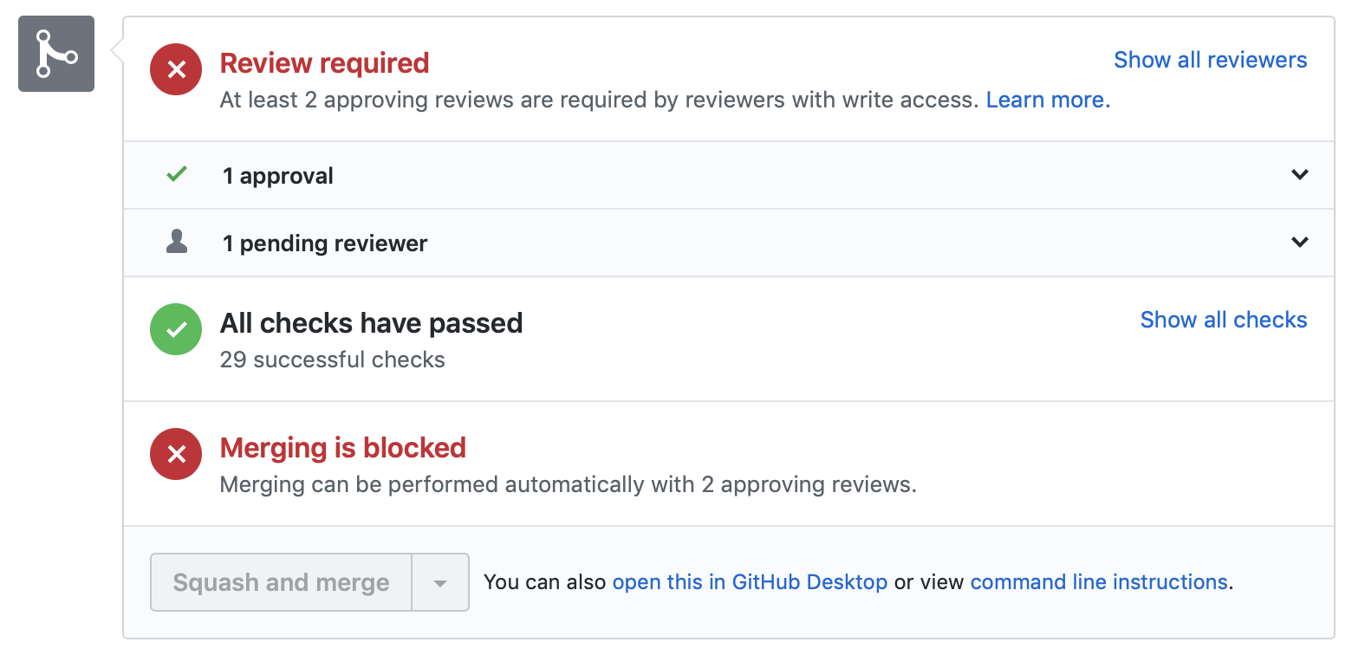Click the person icon for pending reviewer

point(177,243)
